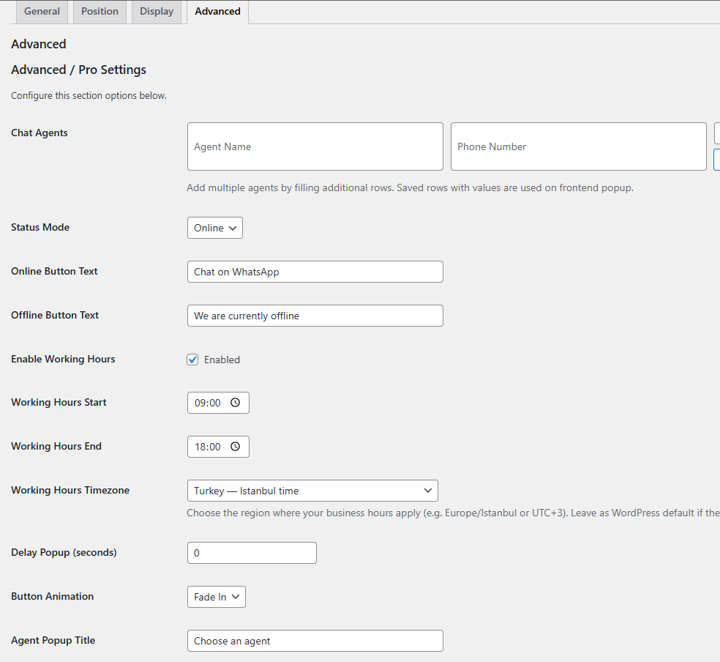Open the Position tab

pyautogui.click(x=100, y=12)
